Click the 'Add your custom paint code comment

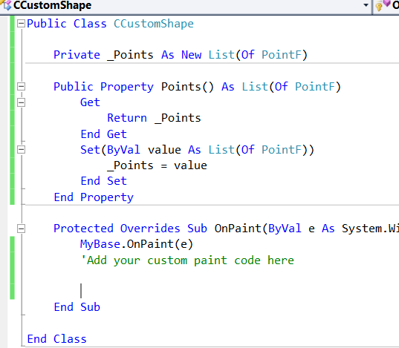(187, 260)
